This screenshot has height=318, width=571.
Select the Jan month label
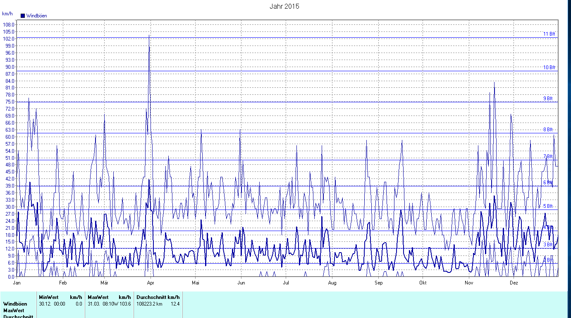click(x=17, y=283)
